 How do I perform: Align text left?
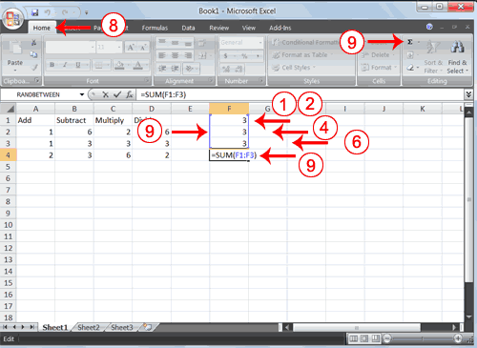tap(162, 55)
